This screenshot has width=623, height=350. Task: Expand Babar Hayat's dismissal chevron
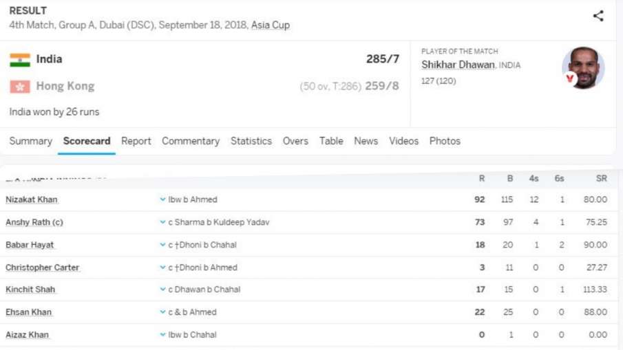tap(163, 245)
